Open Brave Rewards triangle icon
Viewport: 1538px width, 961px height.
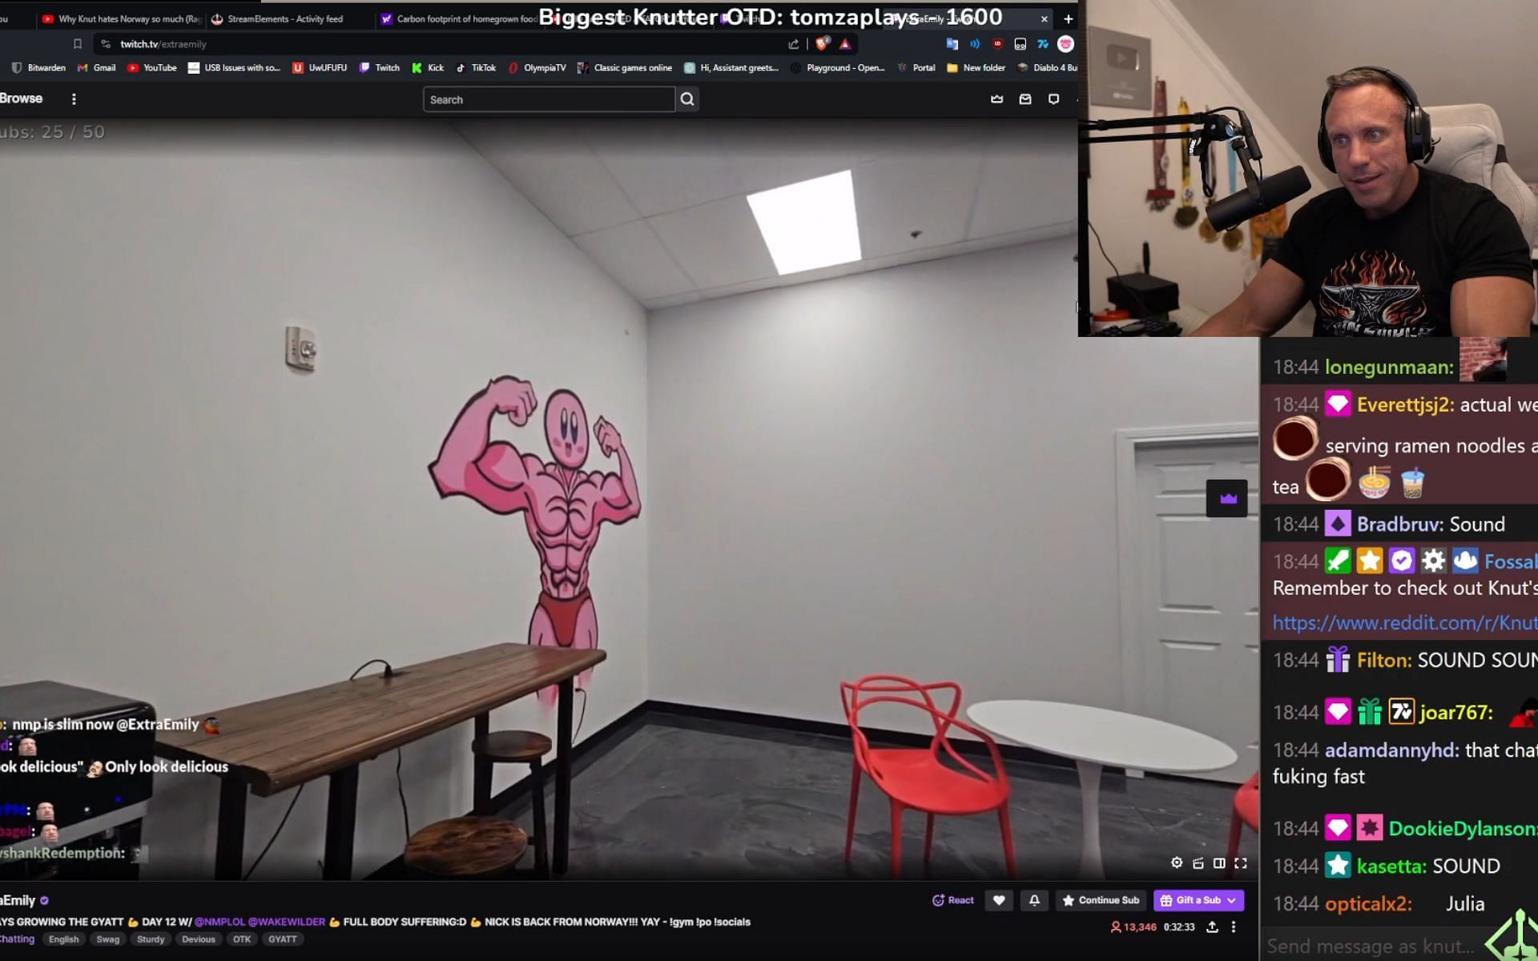coord(845,44)
